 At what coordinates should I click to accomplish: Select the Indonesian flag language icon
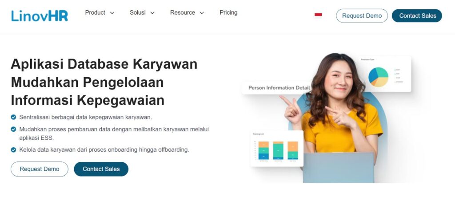tap(318, 15)
